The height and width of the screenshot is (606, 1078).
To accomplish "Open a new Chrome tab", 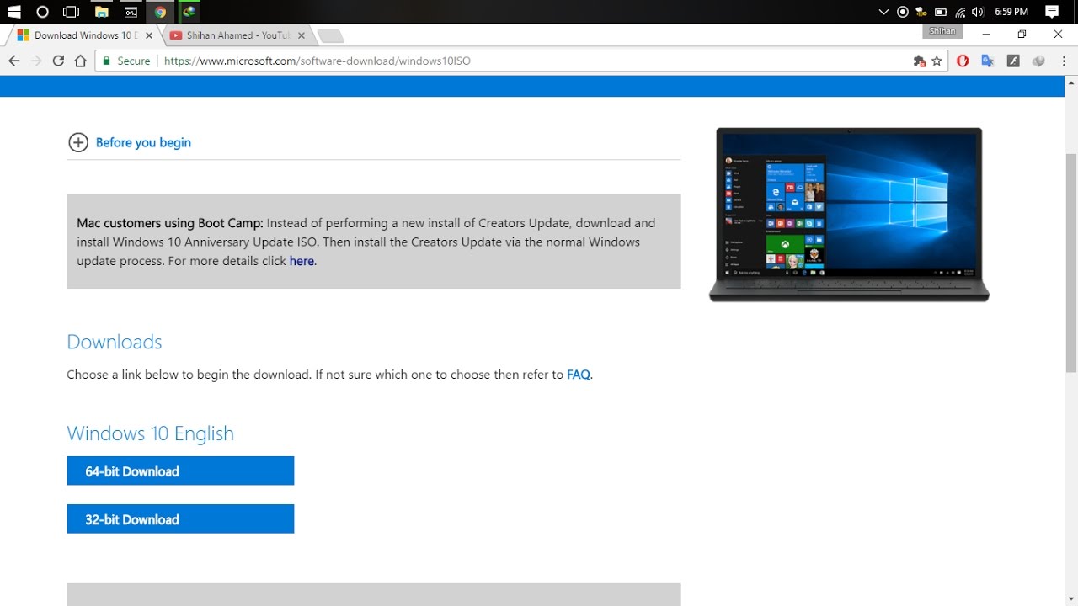I will [330, 36].
